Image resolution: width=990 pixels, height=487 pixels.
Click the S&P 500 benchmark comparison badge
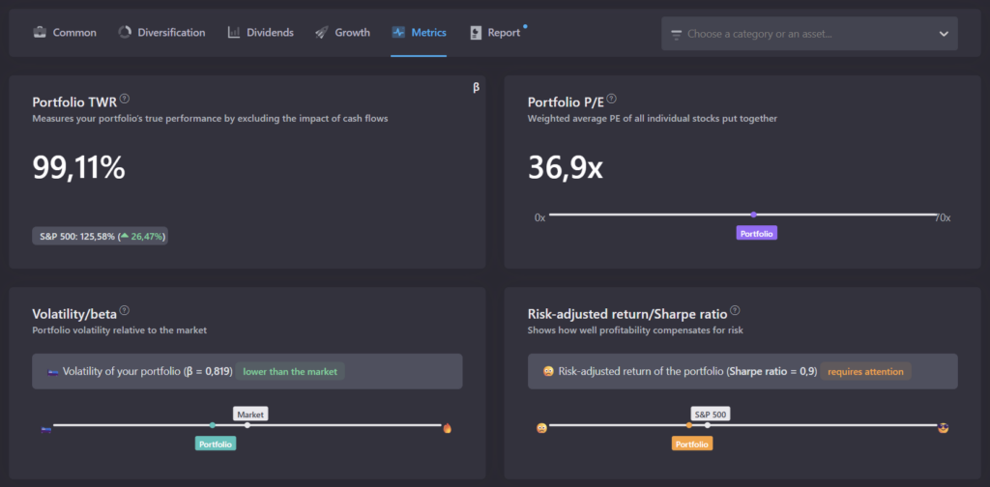tap(100, 236)
